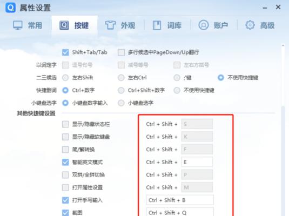Uncheck the Shift+Tab/Tab checkbox
Viewport: 289px width, 216px height.
click(x=65, y=52)
